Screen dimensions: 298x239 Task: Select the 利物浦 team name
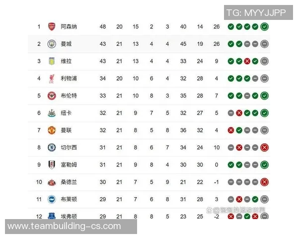(69, 78)
